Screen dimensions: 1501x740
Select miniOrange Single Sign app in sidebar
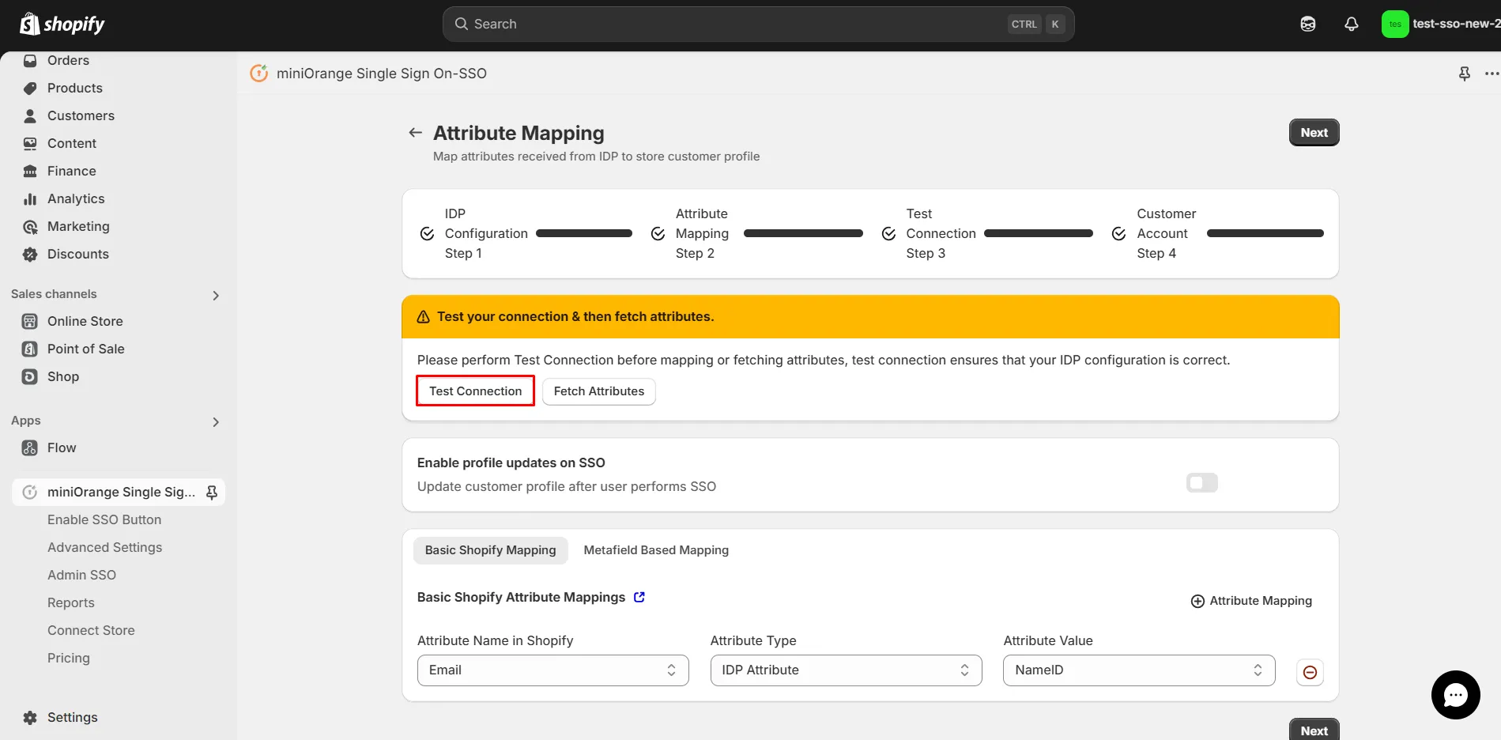click(x=119, y=492)
